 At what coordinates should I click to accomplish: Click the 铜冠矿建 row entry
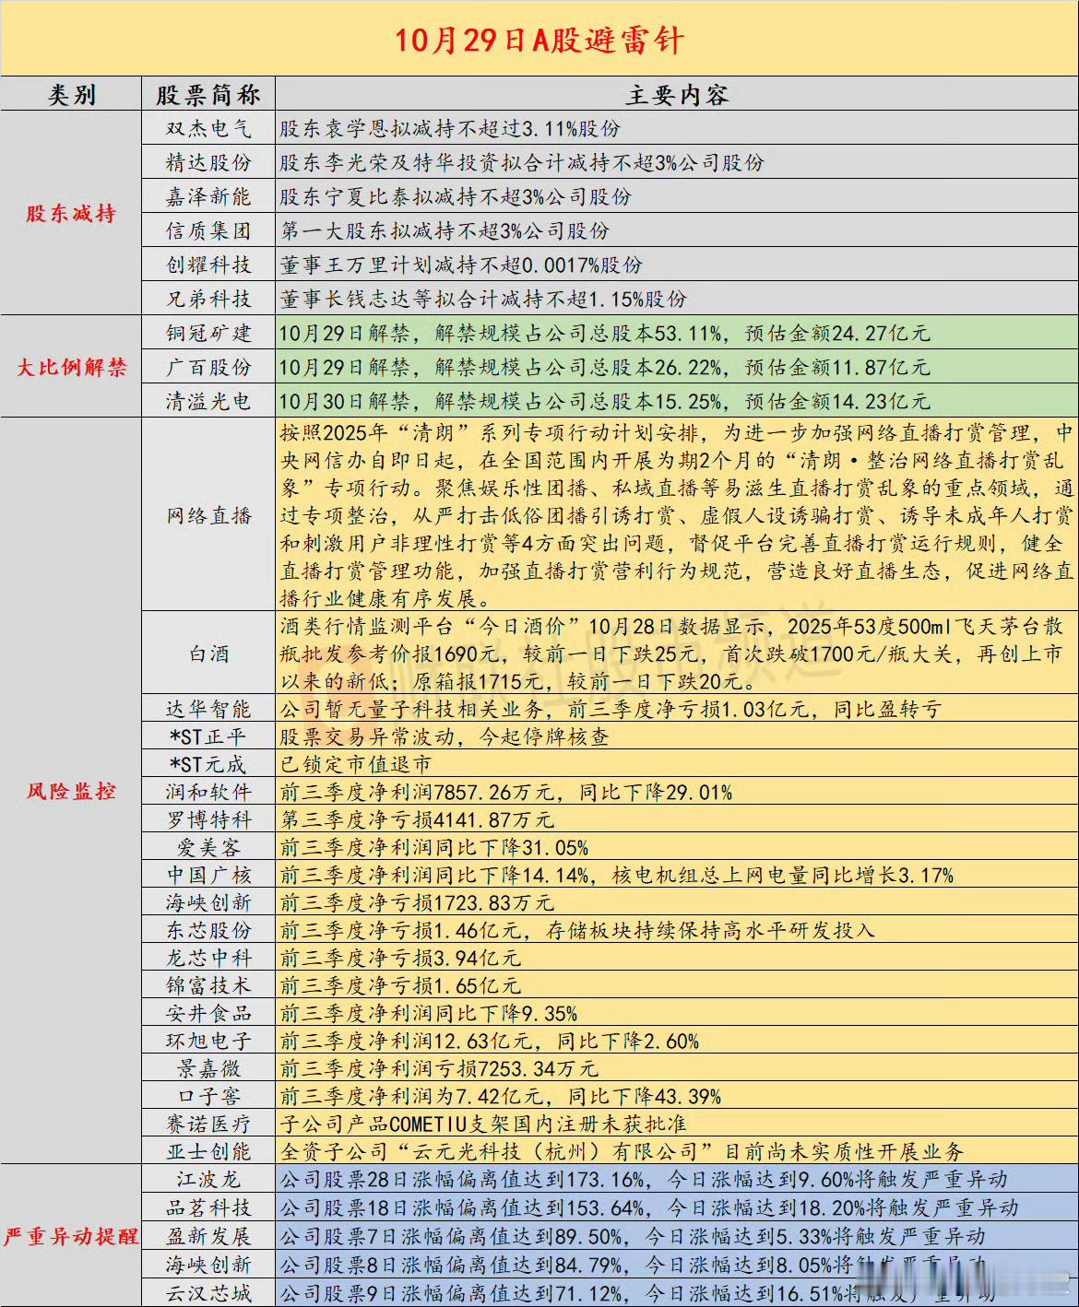(208, 333)
